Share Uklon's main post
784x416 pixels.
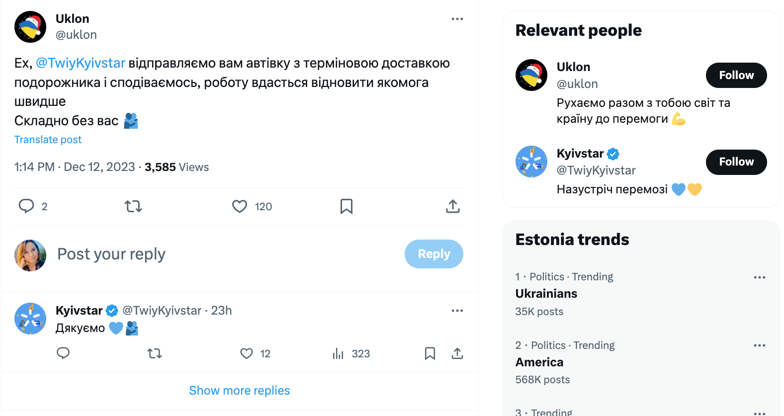point(453,206)
